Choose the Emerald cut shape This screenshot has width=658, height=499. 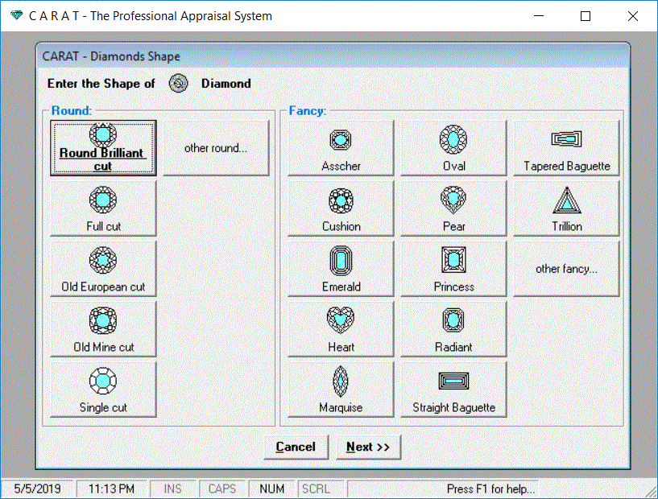tap(341, 269)
